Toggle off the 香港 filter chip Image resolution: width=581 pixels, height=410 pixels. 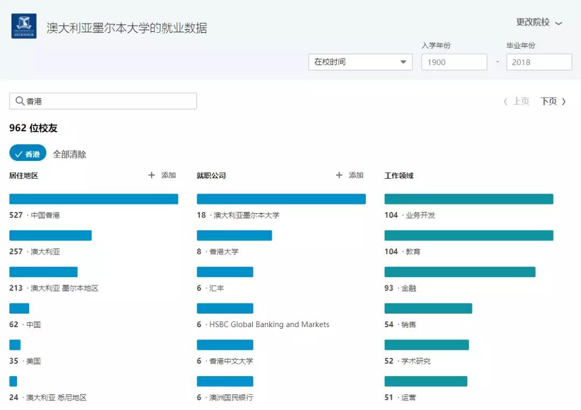pyautogui.click(x=28, y=154)
